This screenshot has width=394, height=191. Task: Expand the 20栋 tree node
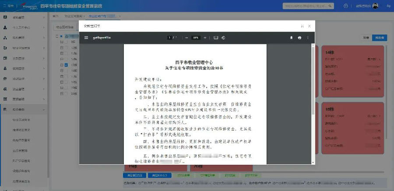click(62, 94)
